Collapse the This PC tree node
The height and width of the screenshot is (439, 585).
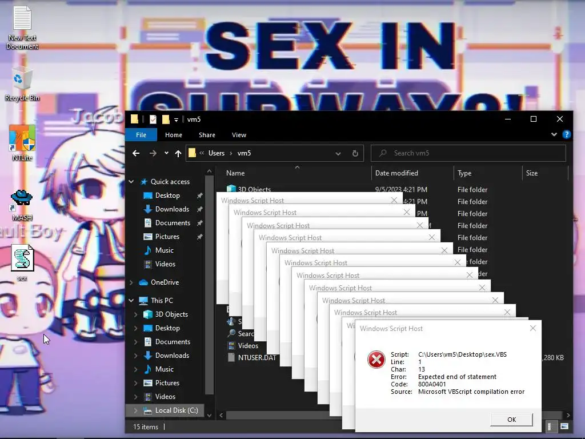(x=131, y=300)
